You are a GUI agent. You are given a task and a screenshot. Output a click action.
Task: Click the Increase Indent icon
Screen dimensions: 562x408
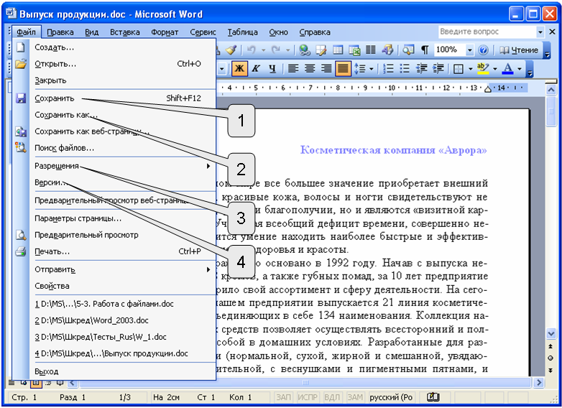pos(438,68)
